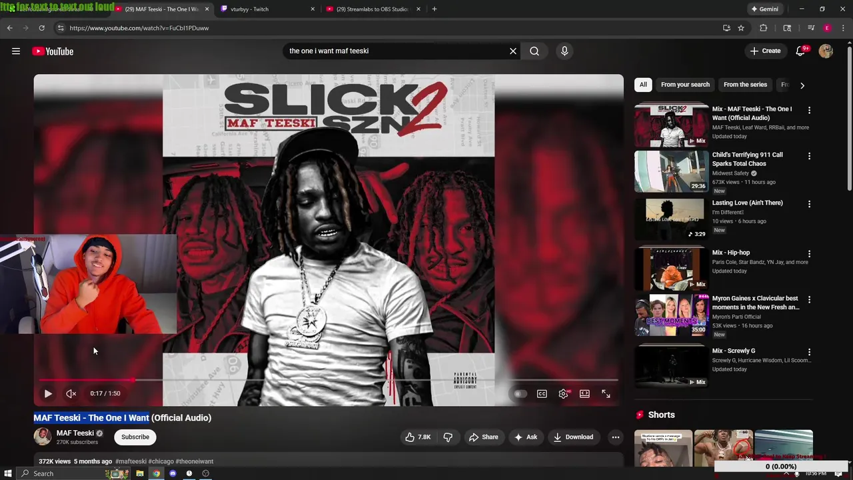Screen dimensions: 853x480
Task: Go back in the browser
Action: pos(10,28)
